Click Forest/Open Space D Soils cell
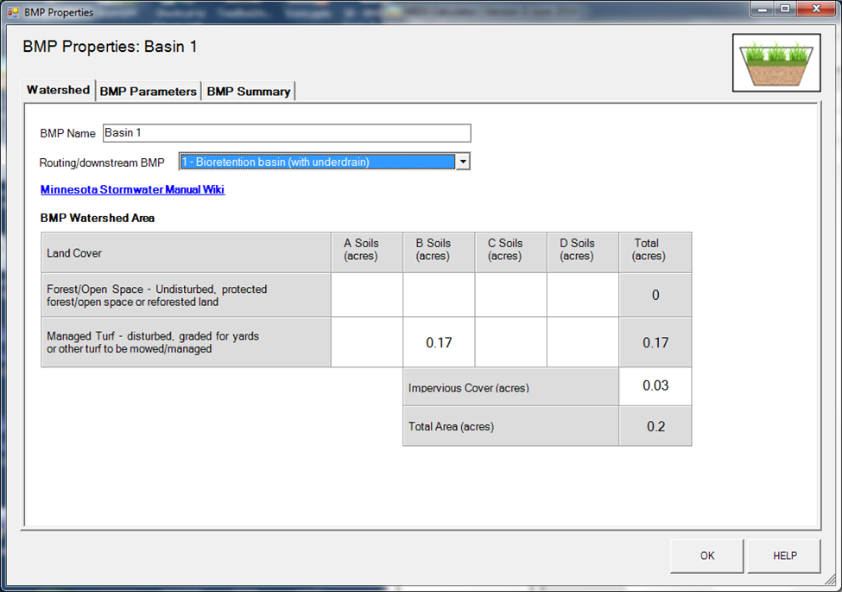This screenshot has height=592, width=842. (x=582, y=296)
